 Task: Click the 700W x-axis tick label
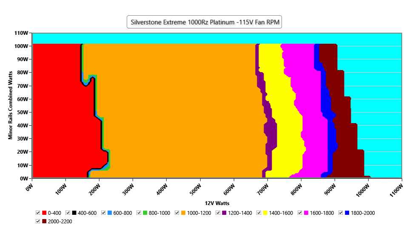click(x=263, y=190)
